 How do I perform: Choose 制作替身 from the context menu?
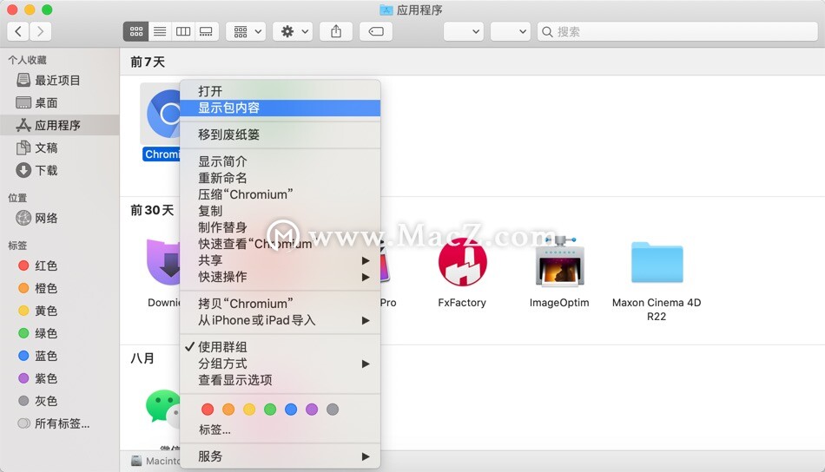(x=280, y=227)
